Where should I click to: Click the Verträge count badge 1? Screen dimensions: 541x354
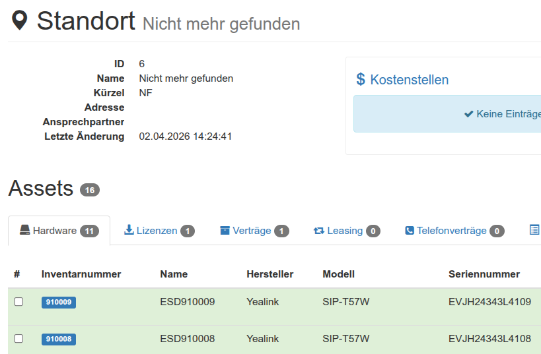click(x=281, y=231)
